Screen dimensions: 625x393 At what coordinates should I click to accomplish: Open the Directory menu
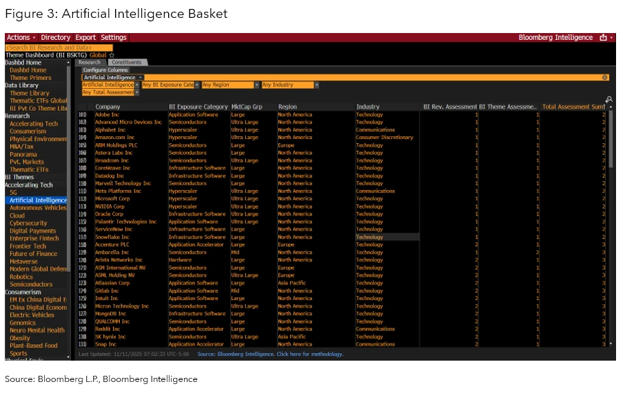pyautogui.click(x=55, y=37)
